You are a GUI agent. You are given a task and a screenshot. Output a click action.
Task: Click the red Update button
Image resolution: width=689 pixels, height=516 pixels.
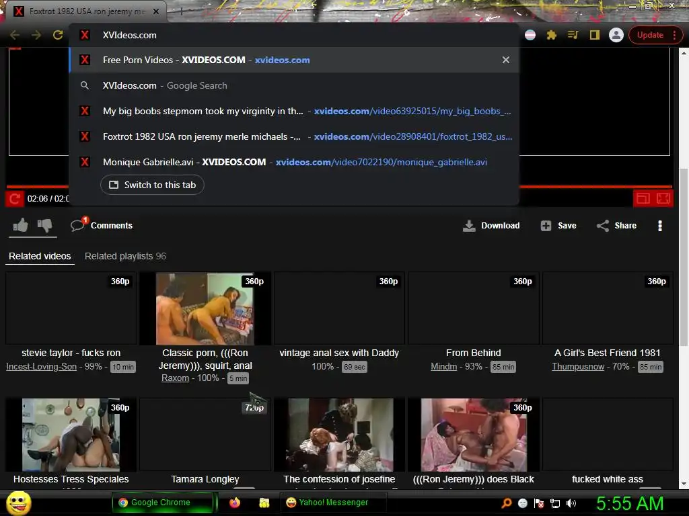tap(651, 35)
